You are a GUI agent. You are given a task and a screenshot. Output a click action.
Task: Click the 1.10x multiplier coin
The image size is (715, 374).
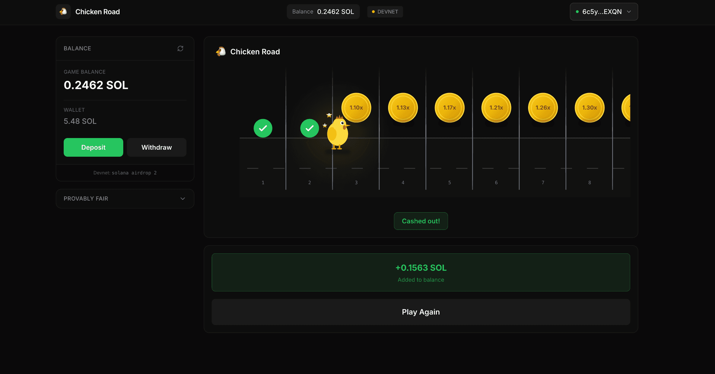pyautogui.click(x=356, y=108)
